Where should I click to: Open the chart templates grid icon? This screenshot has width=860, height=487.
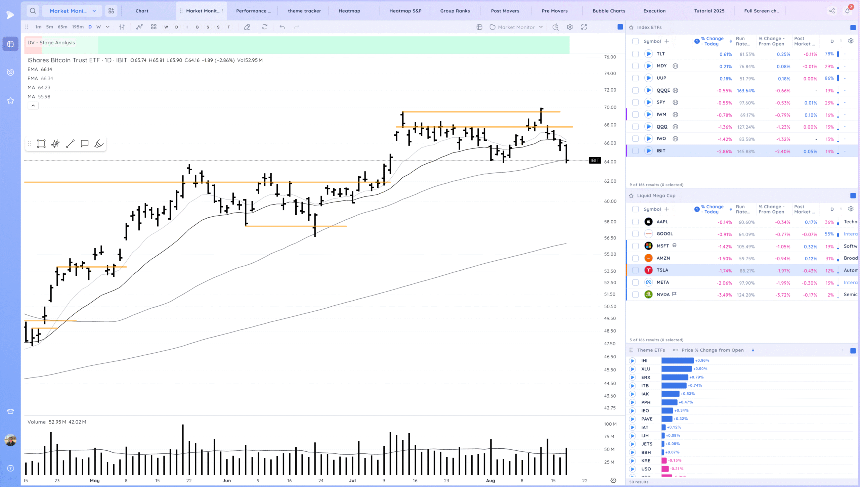[154, 27]
